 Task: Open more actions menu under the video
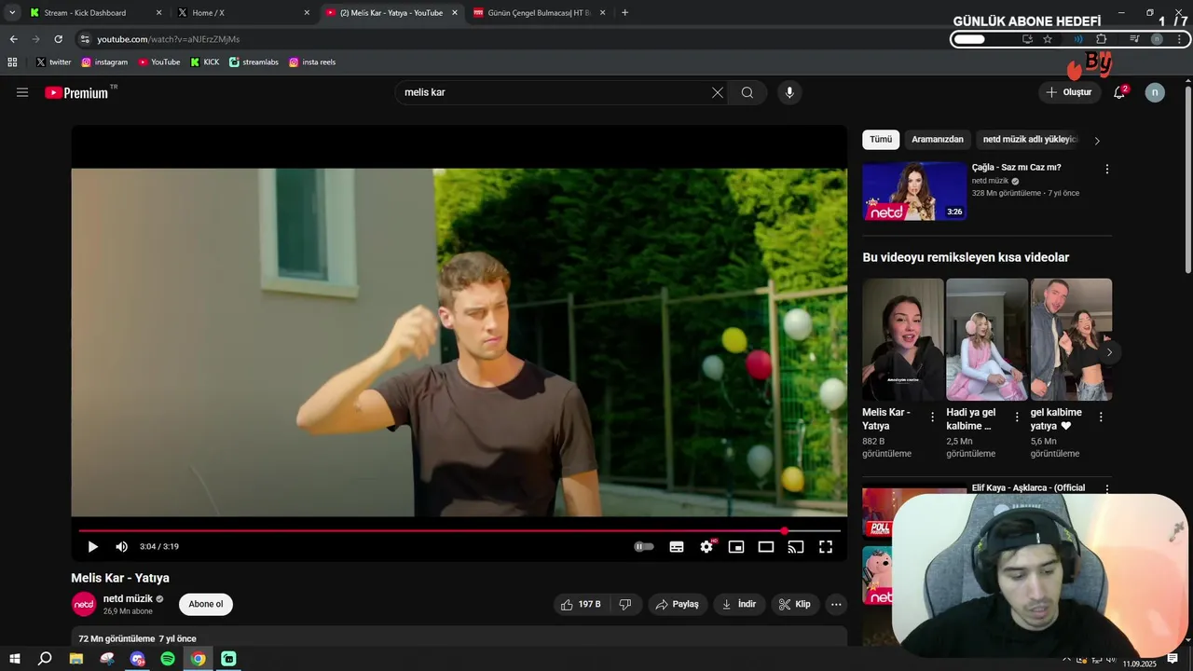(836, 604)
